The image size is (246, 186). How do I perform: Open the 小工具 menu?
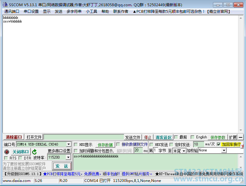pos(92,12)
